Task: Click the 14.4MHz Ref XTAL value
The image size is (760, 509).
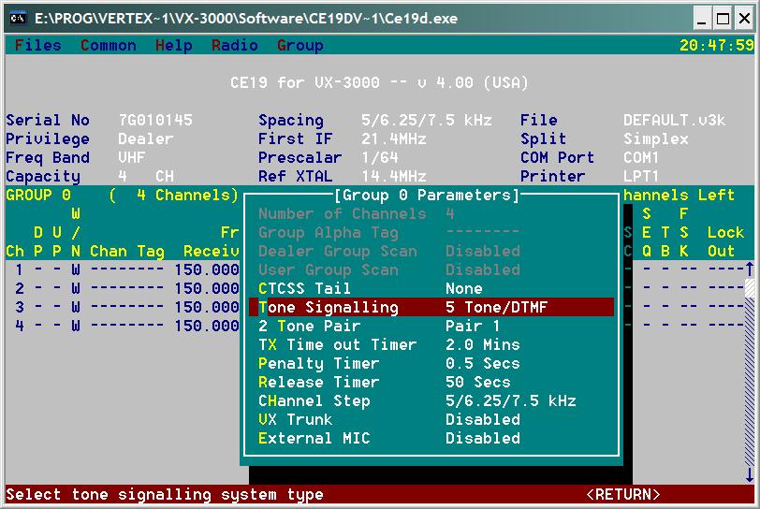Action: point(393,176)
